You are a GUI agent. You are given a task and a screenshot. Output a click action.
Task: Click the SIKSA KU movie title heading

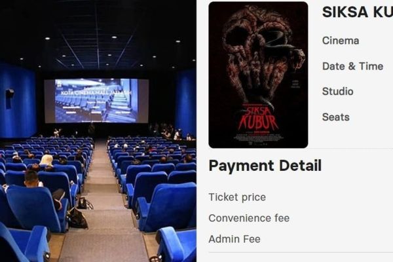pyautogui.click(x=358, y=12)
